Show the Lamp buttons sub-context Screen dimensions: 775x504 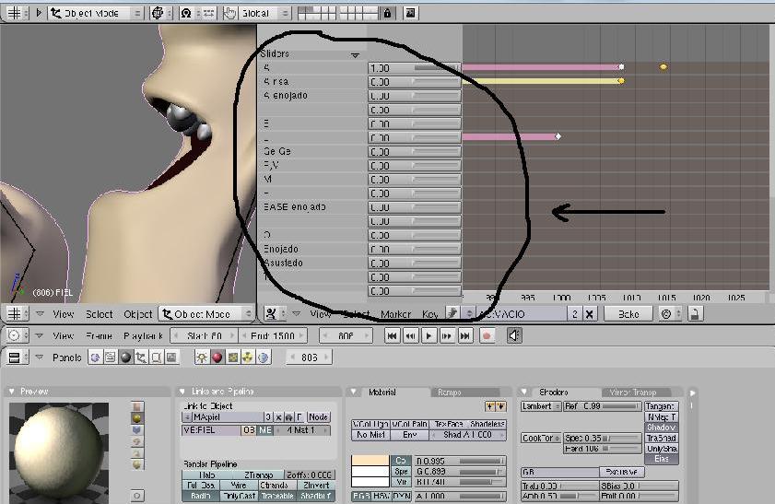[x=202, y=357]
